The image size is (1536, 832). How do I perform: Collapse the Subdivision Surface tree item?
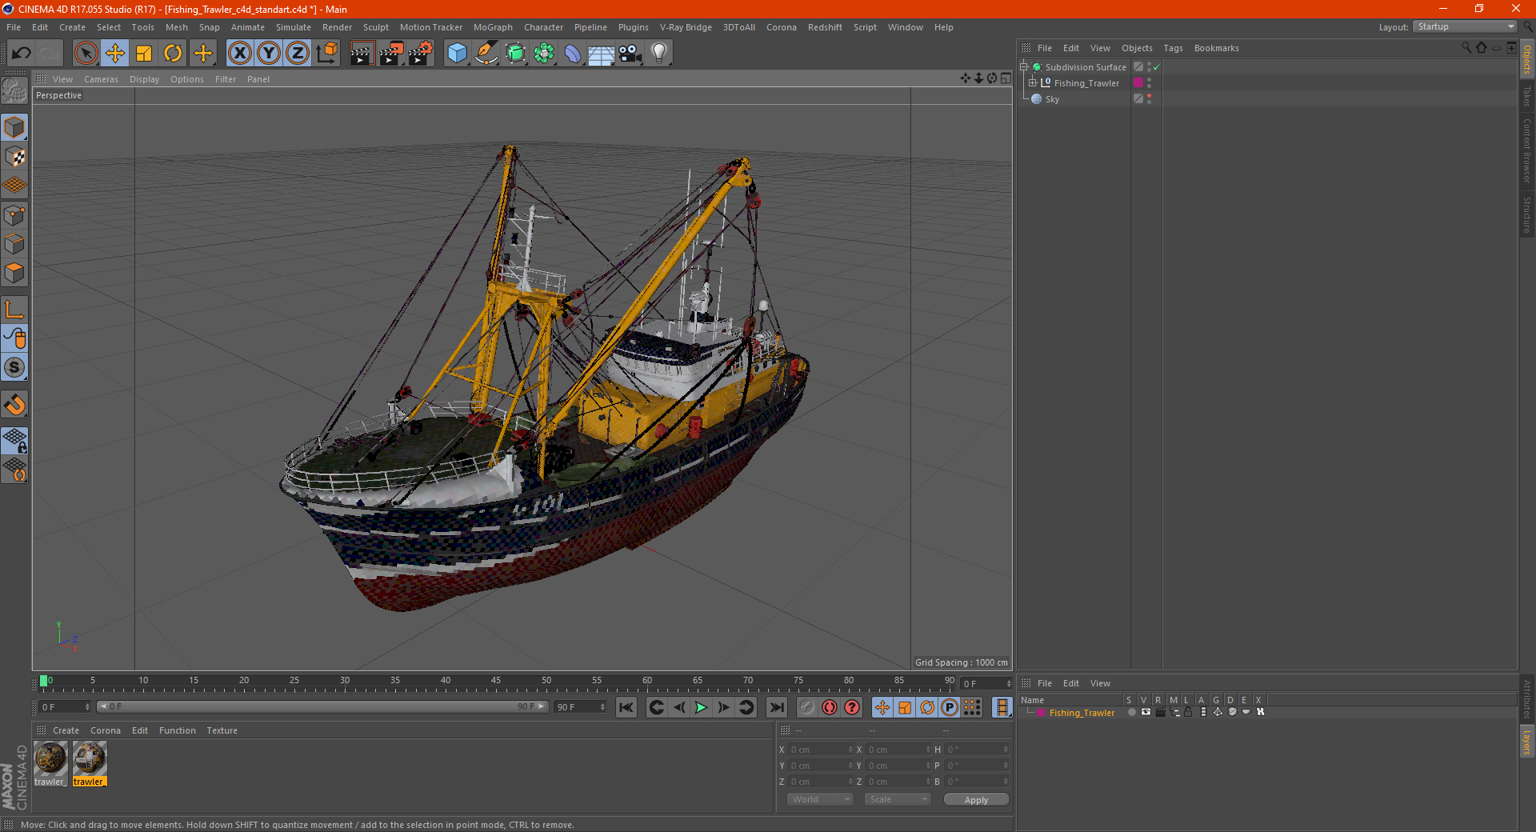[x=1023, y=67]
